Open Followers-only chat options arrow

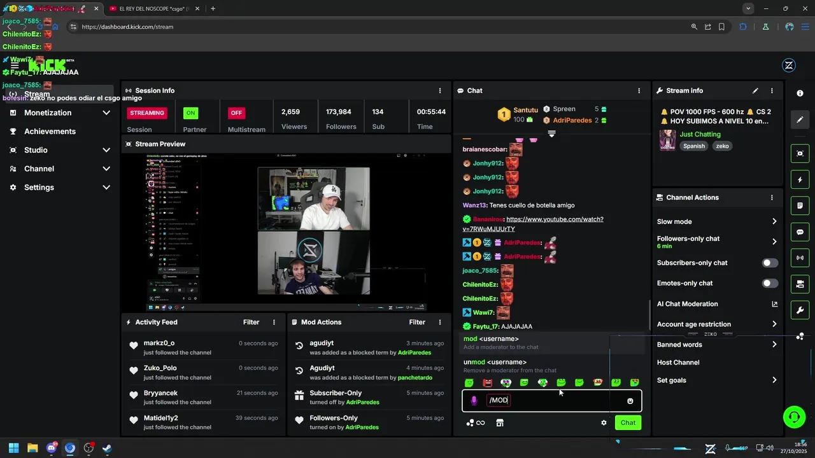(774, 242)
